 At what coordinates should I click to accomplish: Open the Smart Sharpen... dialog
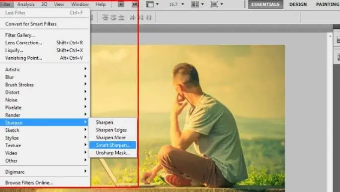(x=112, y=145)
